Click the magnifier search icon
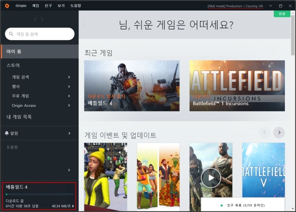Image resolution: width=296 pixels, height=212 pixels. (x=11, y=34)
